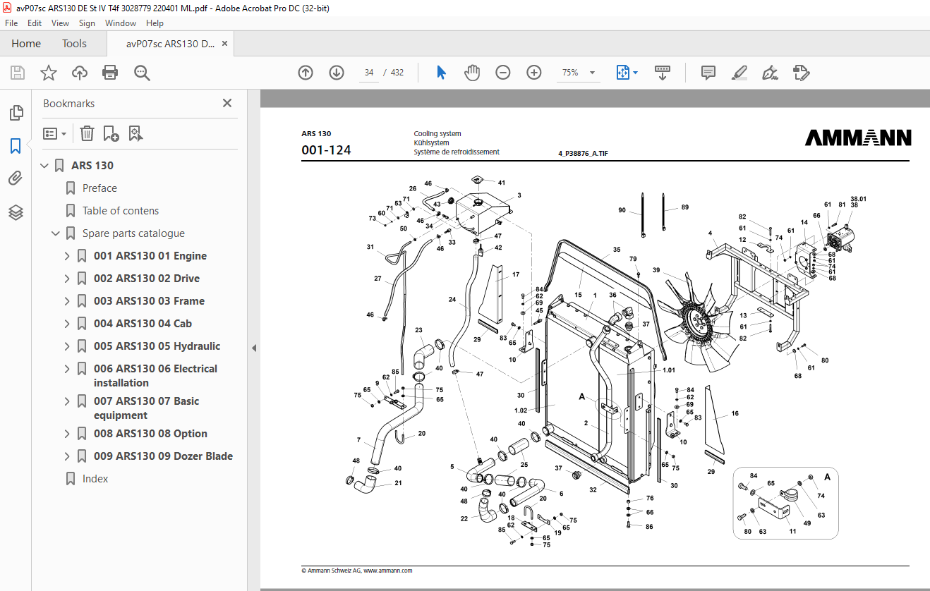Jump to the Index bookmark
The height and width of the screenshot is (591, 930).
[x=95, y=479]
